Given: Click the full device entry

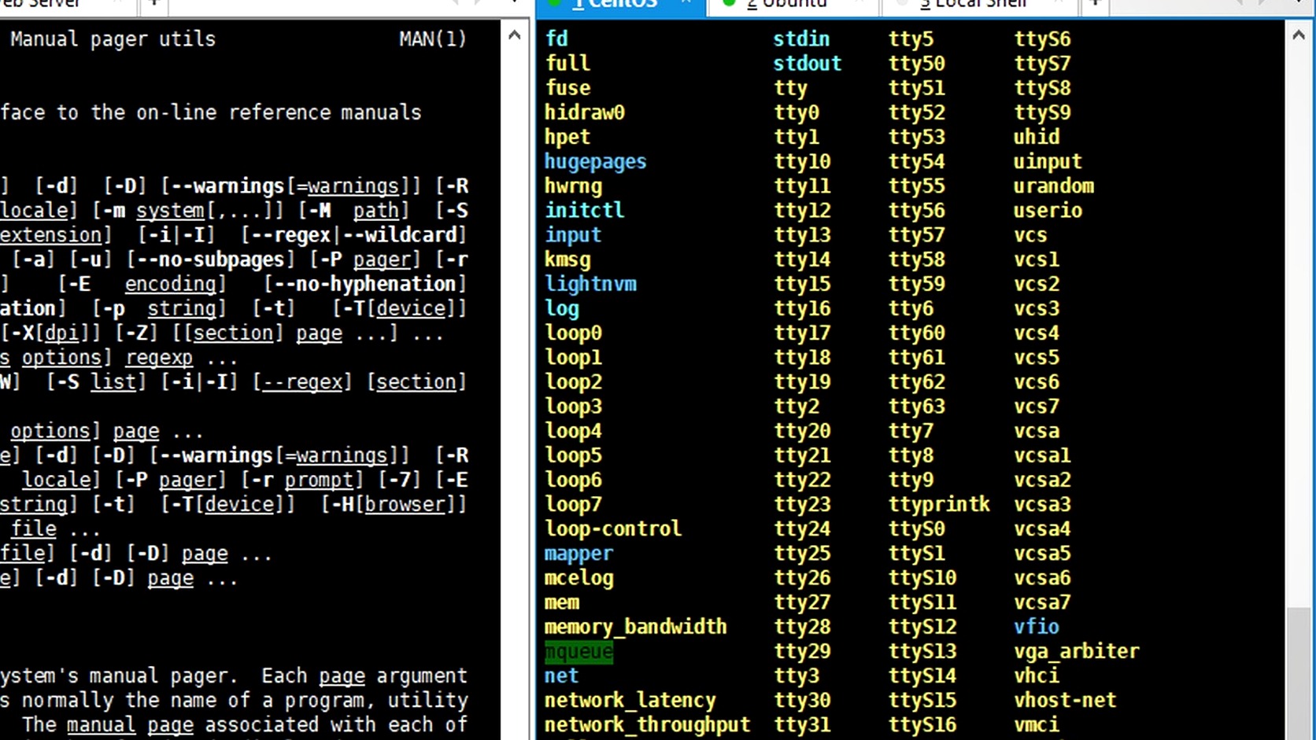Looking at the screenshot, I should 567,64.
